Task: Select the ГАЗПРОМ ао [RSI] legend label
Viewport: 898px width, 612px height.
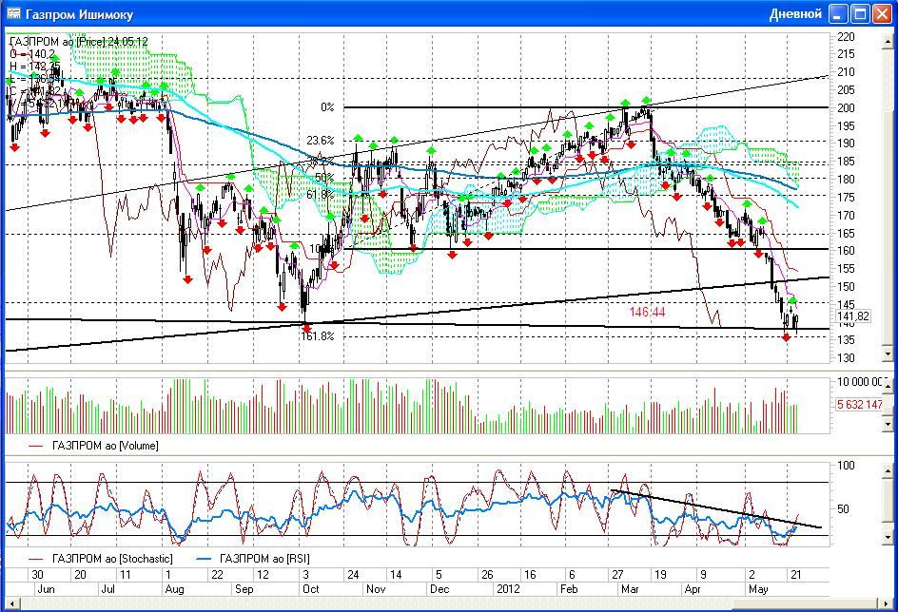Action: tap(264, 559)
